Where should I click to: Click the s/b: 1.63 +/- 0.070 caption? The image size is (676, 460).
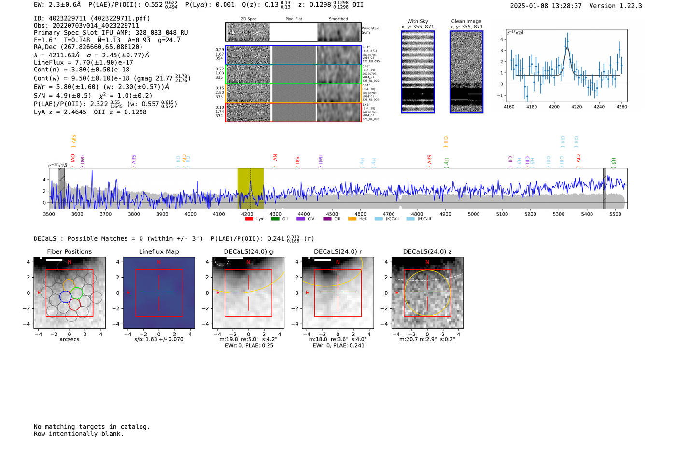[159, 339]
